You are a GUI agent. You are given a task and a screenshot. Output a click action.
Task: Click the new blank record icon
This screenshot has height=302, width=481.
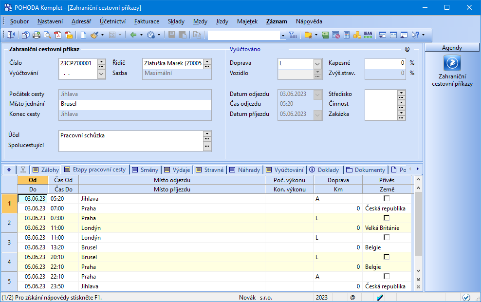point(83,35)
